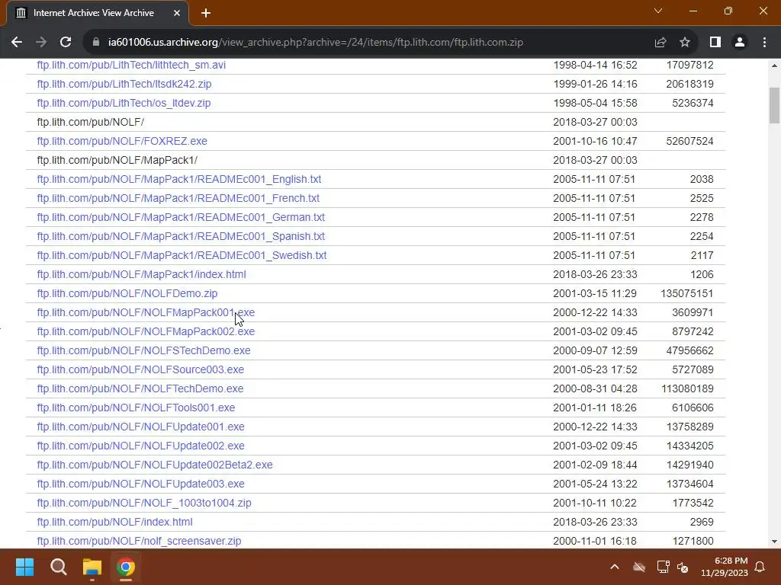This screenshot has height=585, width=781.
Task: Click the NOLFMapPack001.exe link
Action: pyautogui.click(x=146, y=312)
